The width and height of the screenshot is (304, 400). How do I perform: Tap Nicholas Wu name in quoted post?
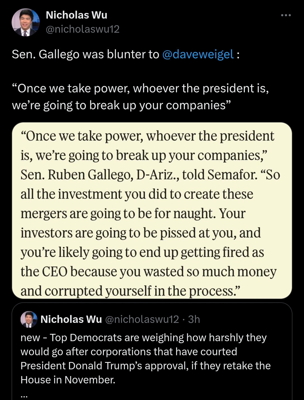[x=71, y=319]
